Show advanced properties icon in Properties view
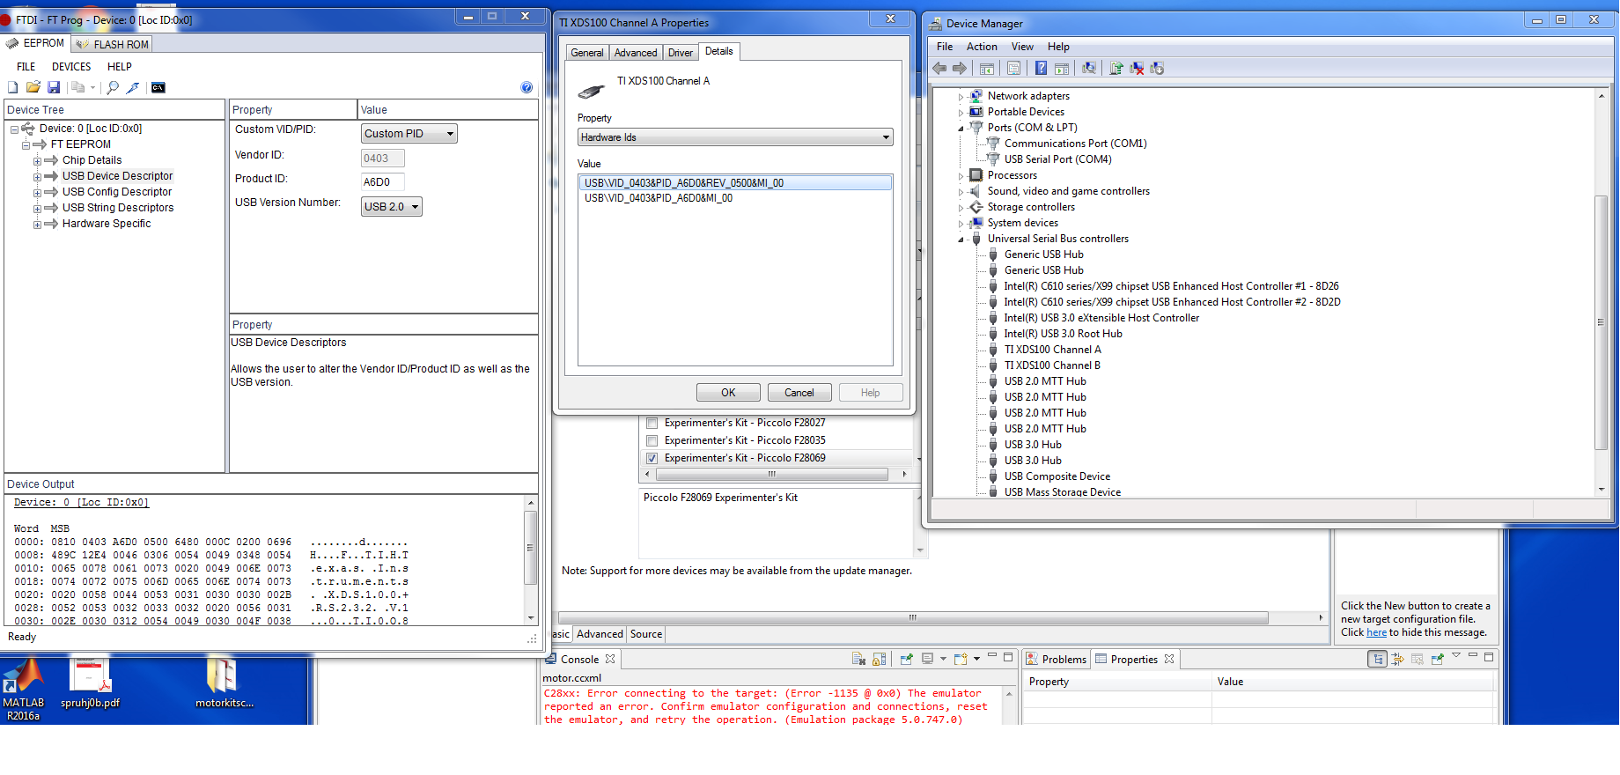This screenshot has width=1620, height=775. 1397,659
